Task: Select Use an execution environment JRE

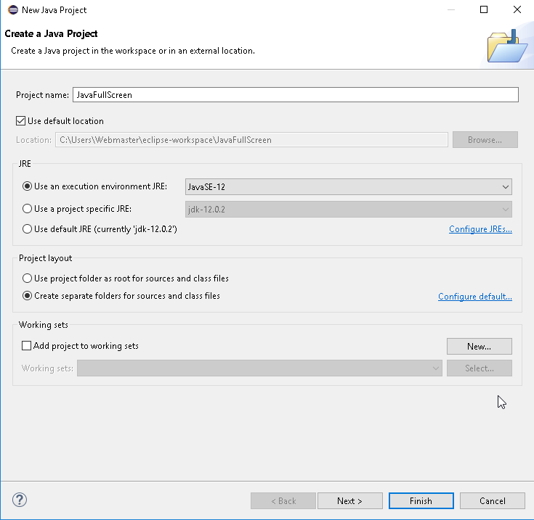Action: coord(28,186)
